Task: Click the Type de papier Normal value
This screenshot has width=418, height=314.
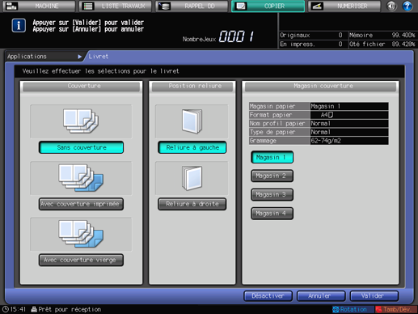Action: (x=349, y=132)
